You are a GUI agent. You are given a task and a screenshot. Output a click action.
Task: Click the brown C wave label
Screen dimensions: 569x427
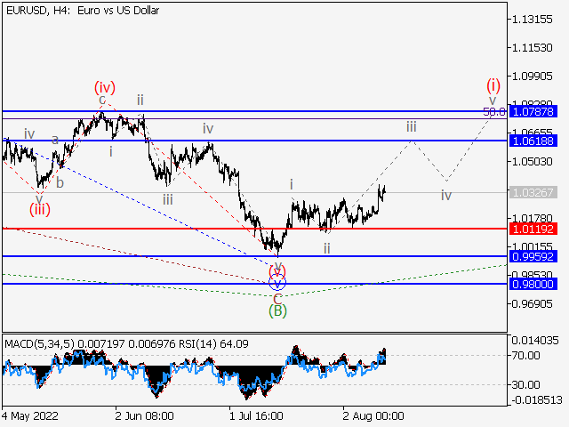[x=277, y=300]
